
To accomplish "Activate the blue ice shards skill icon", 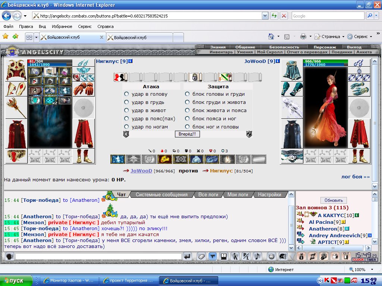I will 212,159.
